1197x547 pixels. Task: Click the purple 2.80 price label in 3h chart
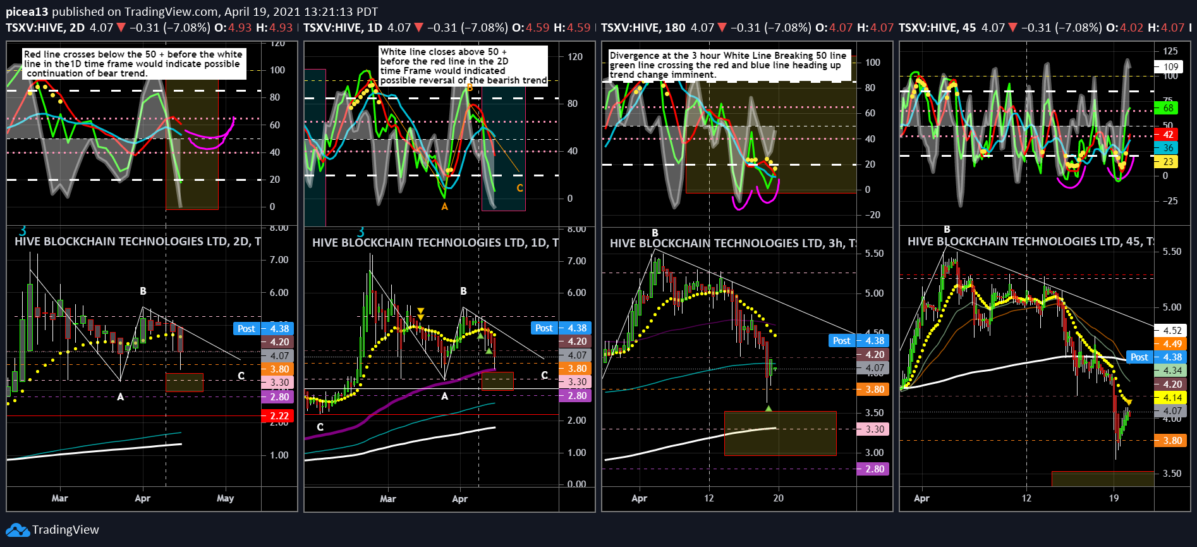[873, 469]
